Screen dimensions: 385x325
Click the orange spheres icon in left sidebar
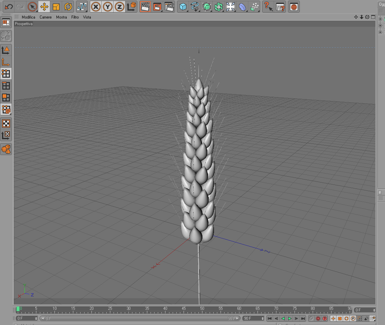click(x=6, y=149)
